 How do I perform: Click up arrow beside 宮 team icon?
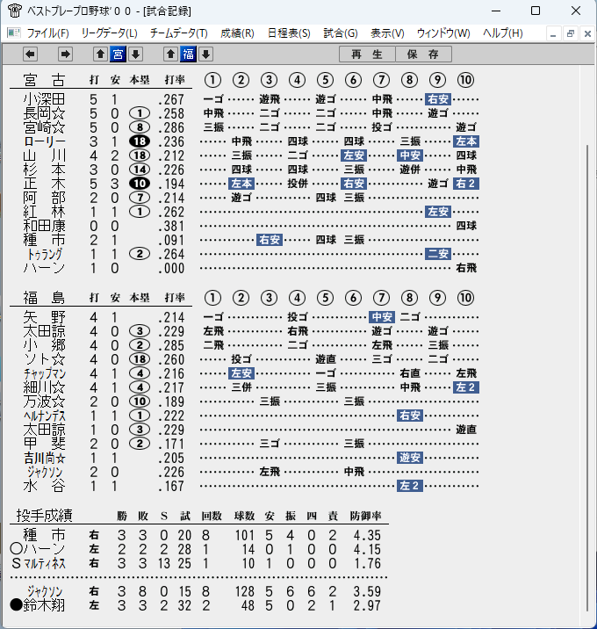100,54
